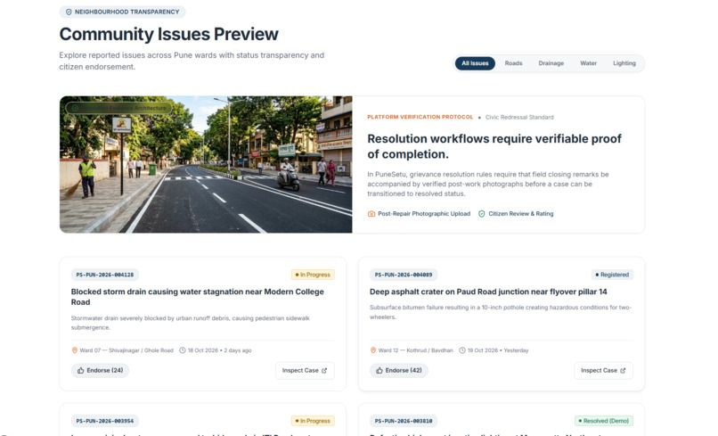The image size is (718, 436).
Task: Click the camera icon beside Post-Repair Photographic Upload
Action: tap(371, 214)
